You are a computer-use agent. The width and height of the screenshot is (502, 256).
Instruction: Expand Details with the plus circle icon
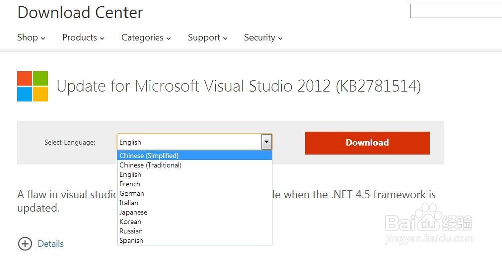(25, 244)
